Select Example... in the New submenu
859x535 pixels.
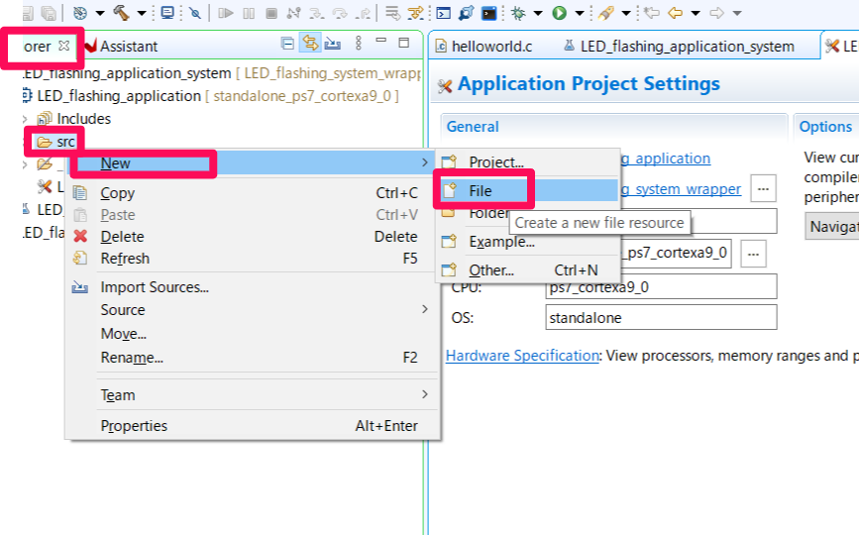coord(528,242)
